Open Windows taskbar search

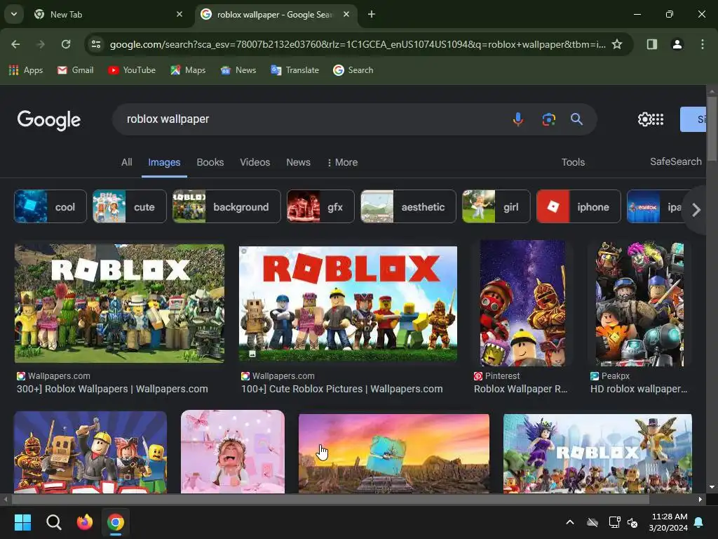pyautogui.click(x=53, y=522)
